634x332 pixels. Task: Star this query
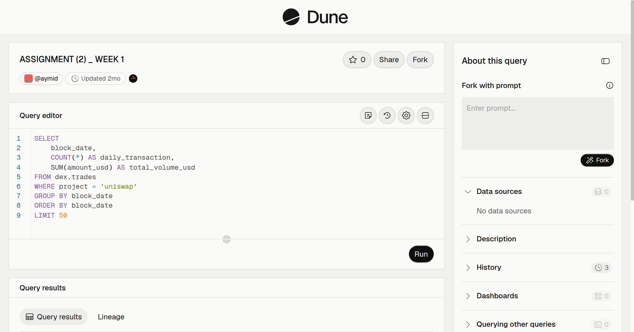click(x=357, y=60)
